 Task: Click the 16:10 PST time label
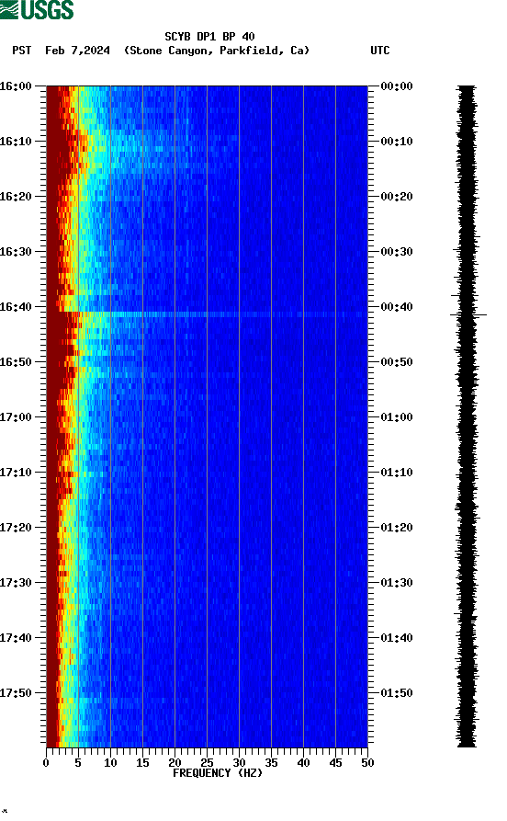(x=16, y=142)
